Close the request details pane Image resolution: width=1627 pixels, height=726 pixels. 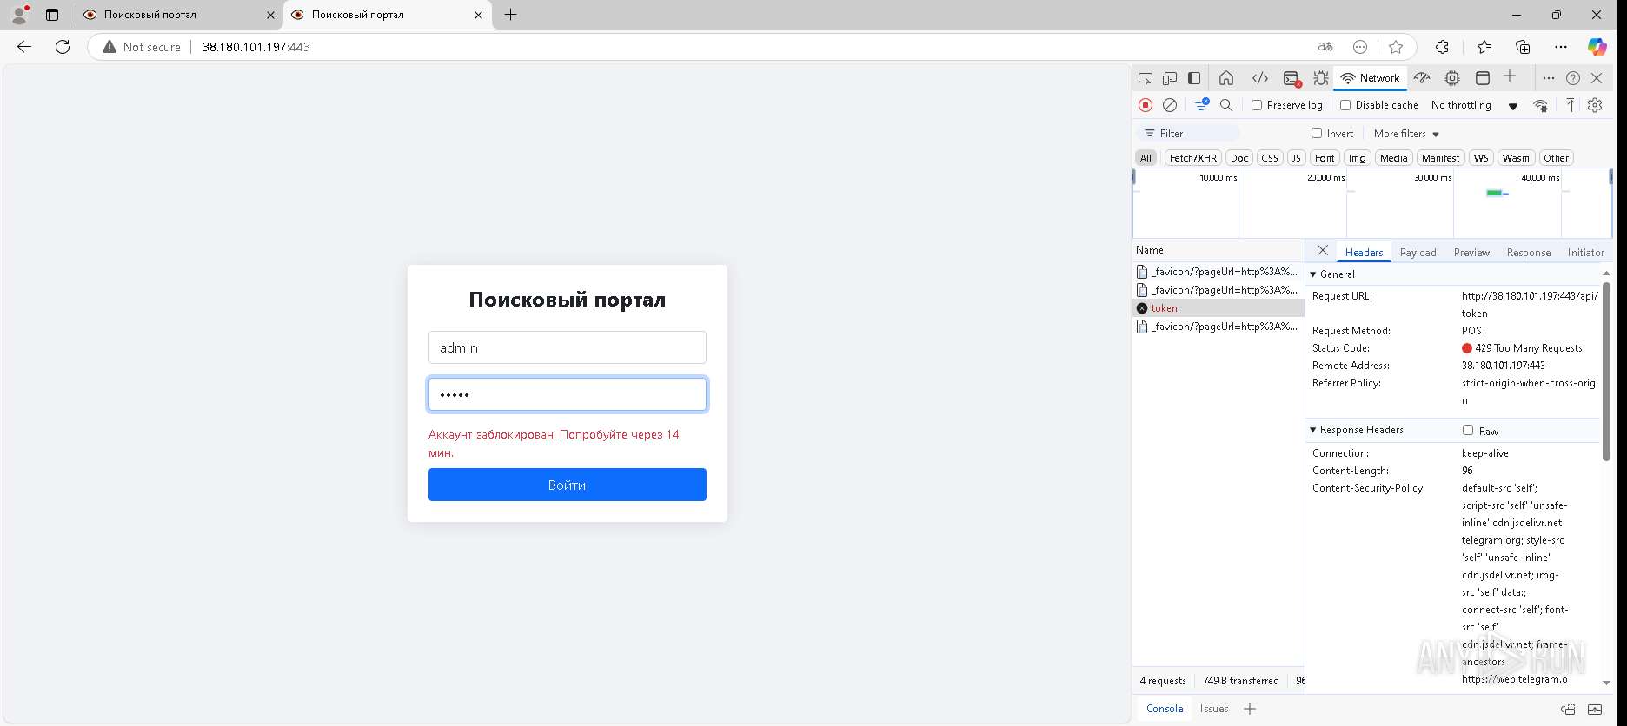(1322, 251)
